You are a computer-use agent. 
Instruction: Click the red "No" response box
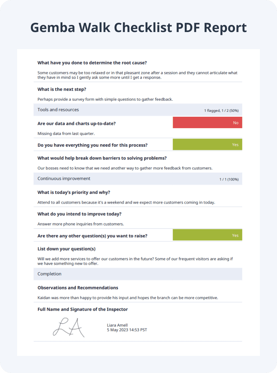pos(207,123)
